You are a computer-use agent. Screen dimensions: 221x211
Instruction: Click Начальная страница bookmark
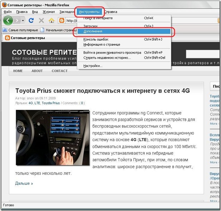click(59, 30)
